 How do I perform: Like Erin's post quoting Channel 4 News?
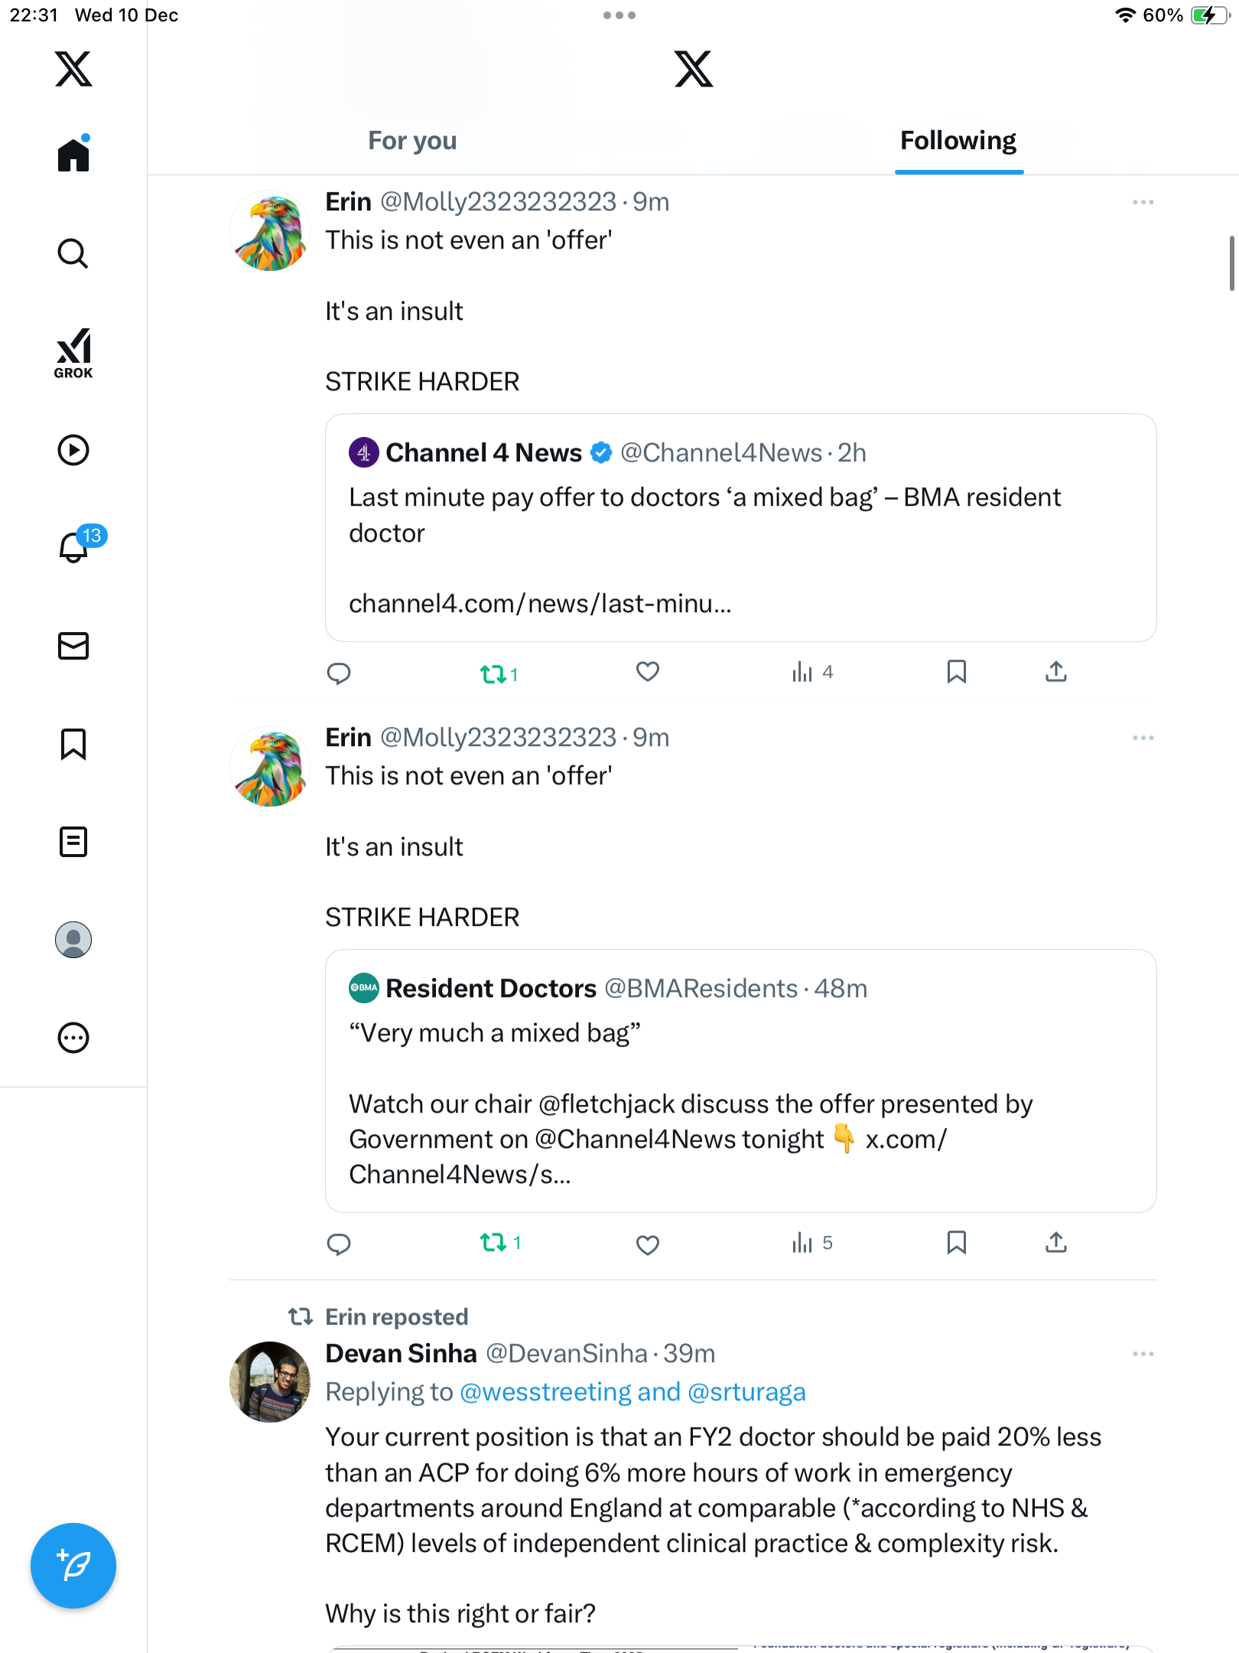[x=648, y=672]
